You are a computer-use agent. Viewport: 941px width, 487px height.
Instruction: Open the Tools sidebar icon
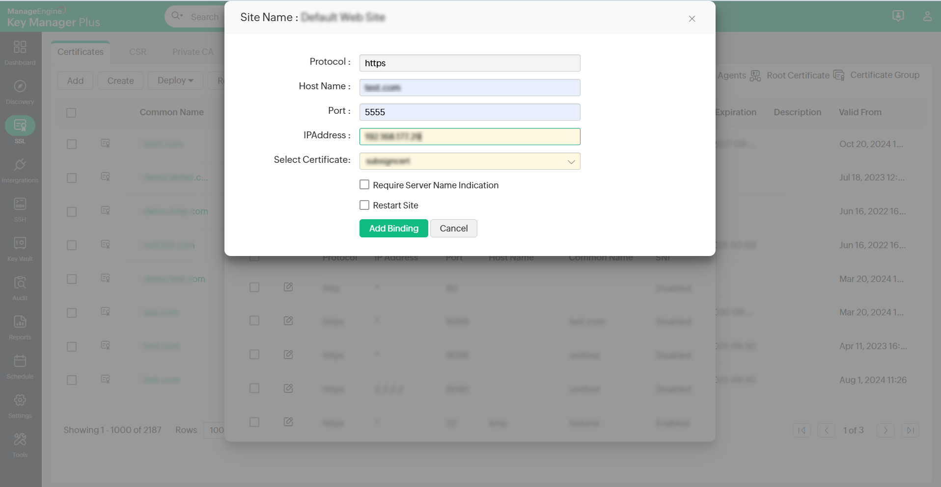pos(20,444)
